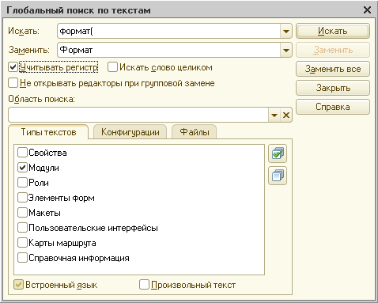Toggle the Встроенный язык checkbox
The width and height of the screenshot is (378, 303).
coord(18,285)
